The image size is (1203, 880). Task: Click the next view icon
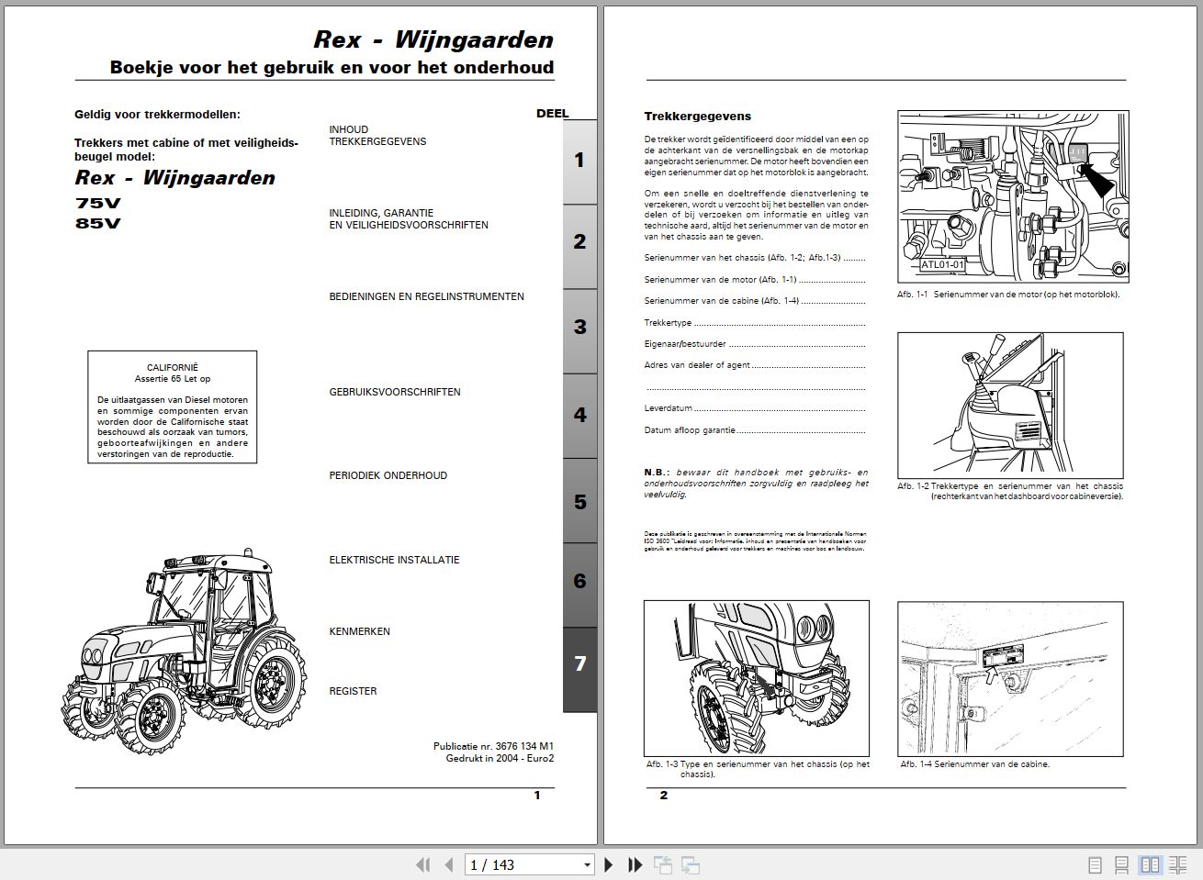pyautogui.click(x=691, y=864)
